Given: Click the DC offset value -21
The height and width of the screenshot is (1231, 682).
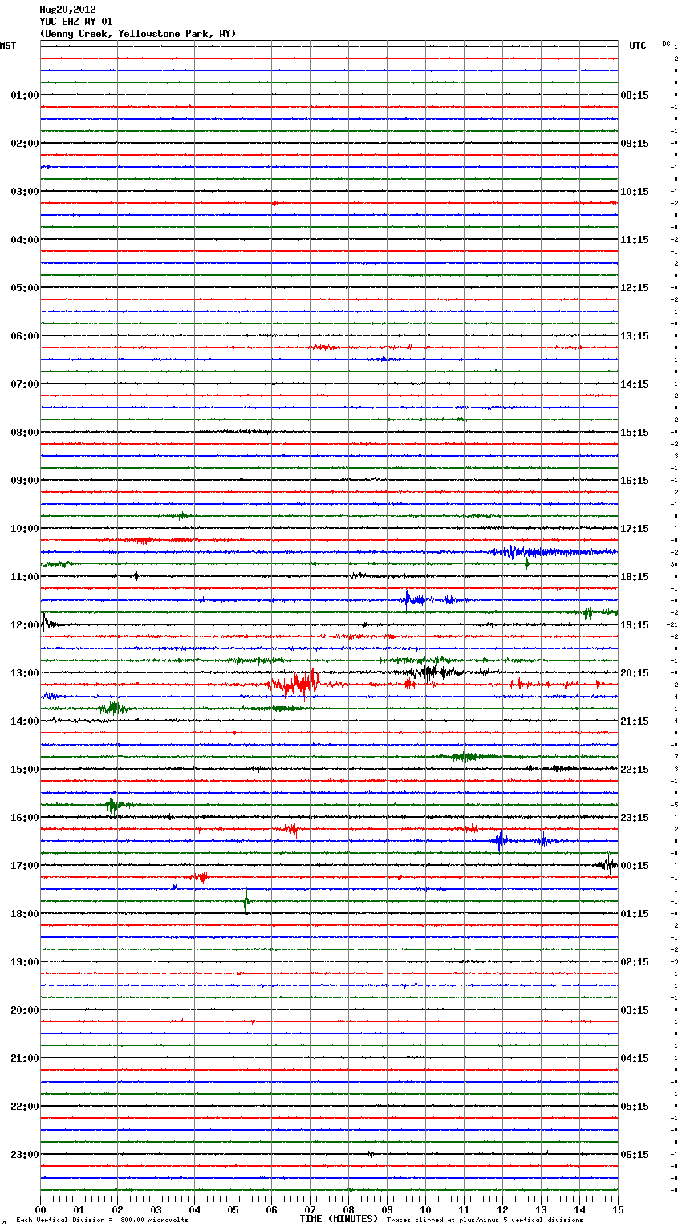Looking at the screenshot, I should 672,624.
